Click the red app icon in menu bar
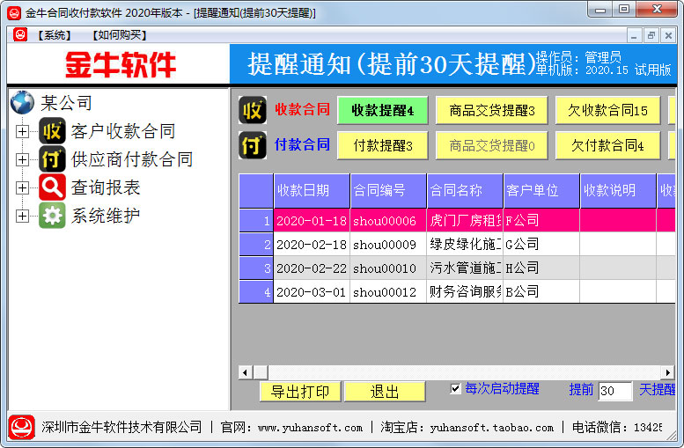684x448 pixels. coord(20,34)
